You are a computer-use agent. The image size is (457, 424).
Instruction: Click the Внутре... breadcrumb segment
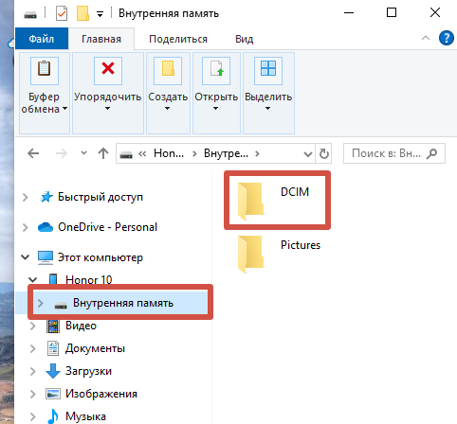(226, 153)
